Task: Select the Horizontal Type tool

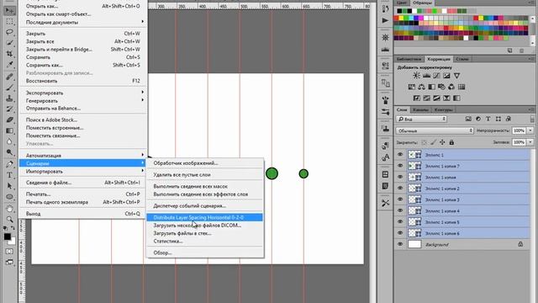Action: point(9,175)
